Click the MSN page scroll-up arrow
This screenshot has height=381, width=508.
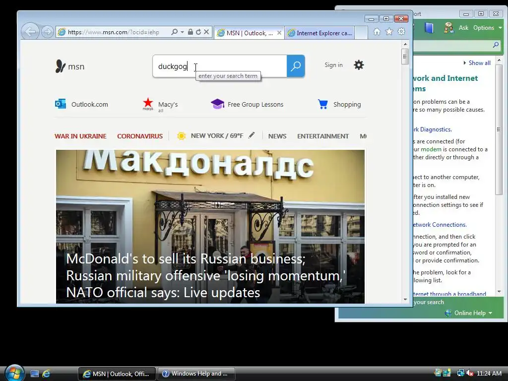[405, 44]
